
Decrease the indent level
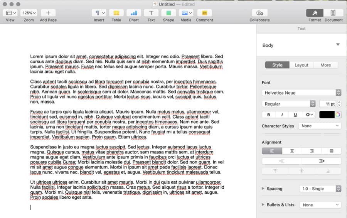point(282,161)
